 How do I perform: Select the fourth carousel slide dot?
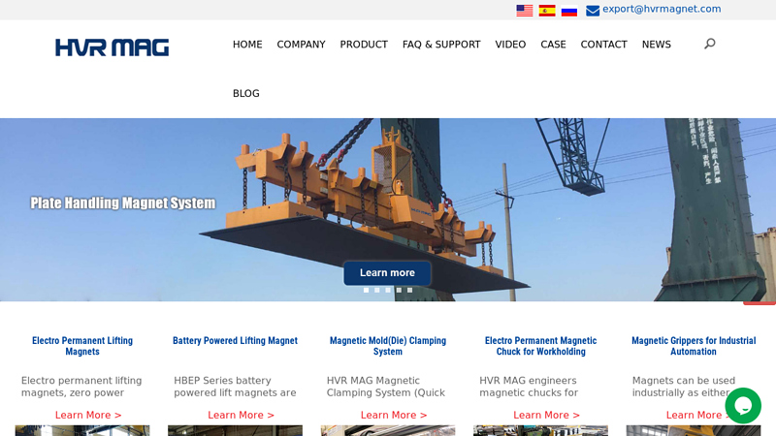pyautogui.click(x=399, y=290)
